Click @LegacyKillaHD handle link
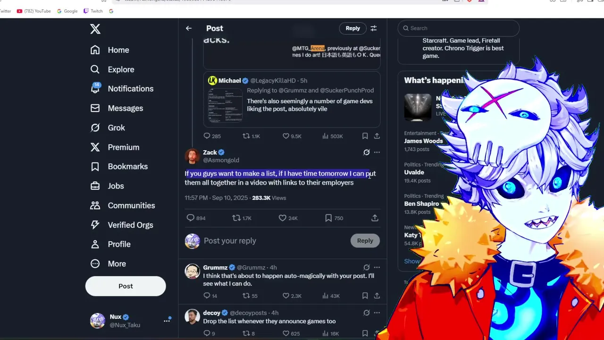 274,81
